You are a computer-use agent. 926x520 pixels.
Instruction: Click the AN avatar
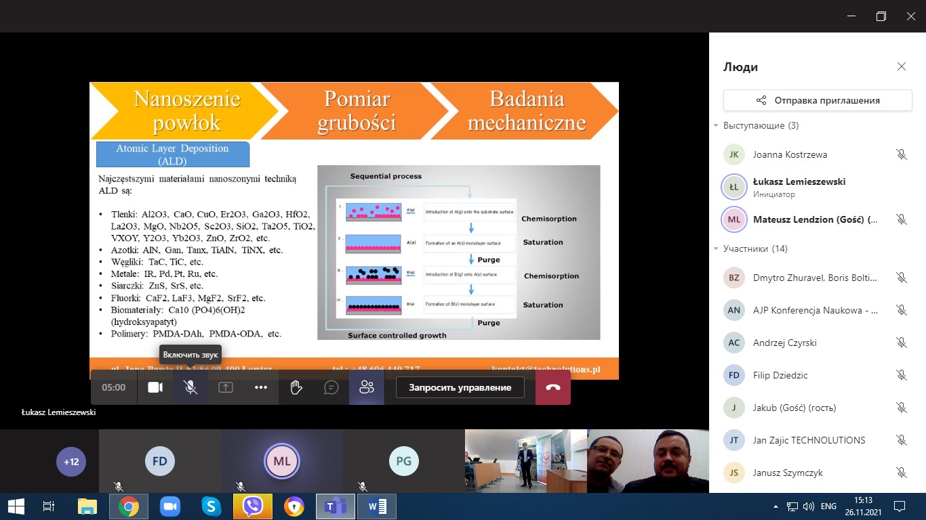(x=734, y=310)
